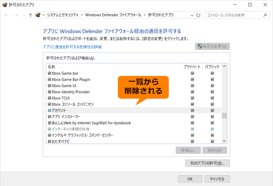Toggle private checkbox for アプリ インストーラー

(x=192, y=116)
